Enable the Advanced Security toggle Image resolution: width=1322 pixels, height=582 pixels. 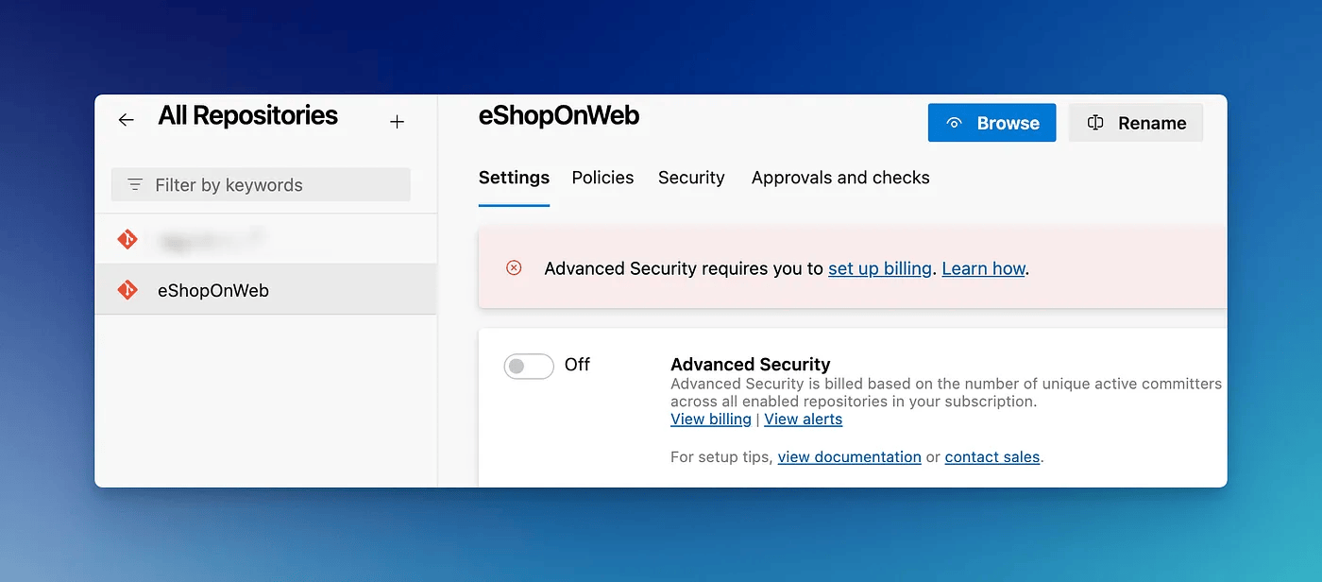tap(529, 366)
